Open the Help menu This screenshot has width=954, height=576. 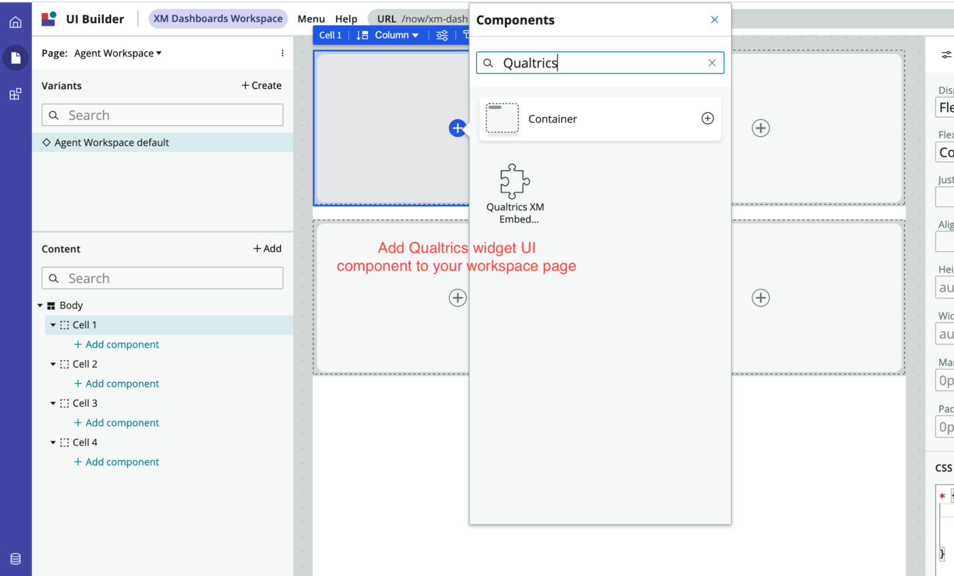[x=346, y=18]
